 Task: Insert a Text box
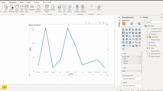point(64,9)
